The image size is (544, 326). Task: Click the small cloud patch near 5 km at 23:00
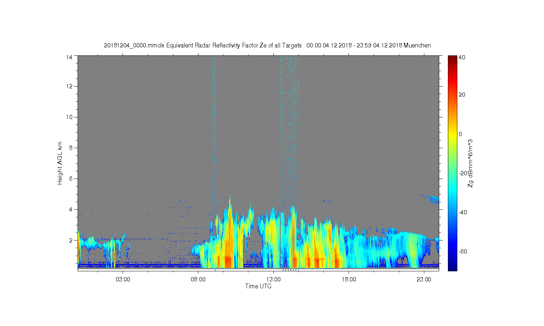[x=432, y=198]
